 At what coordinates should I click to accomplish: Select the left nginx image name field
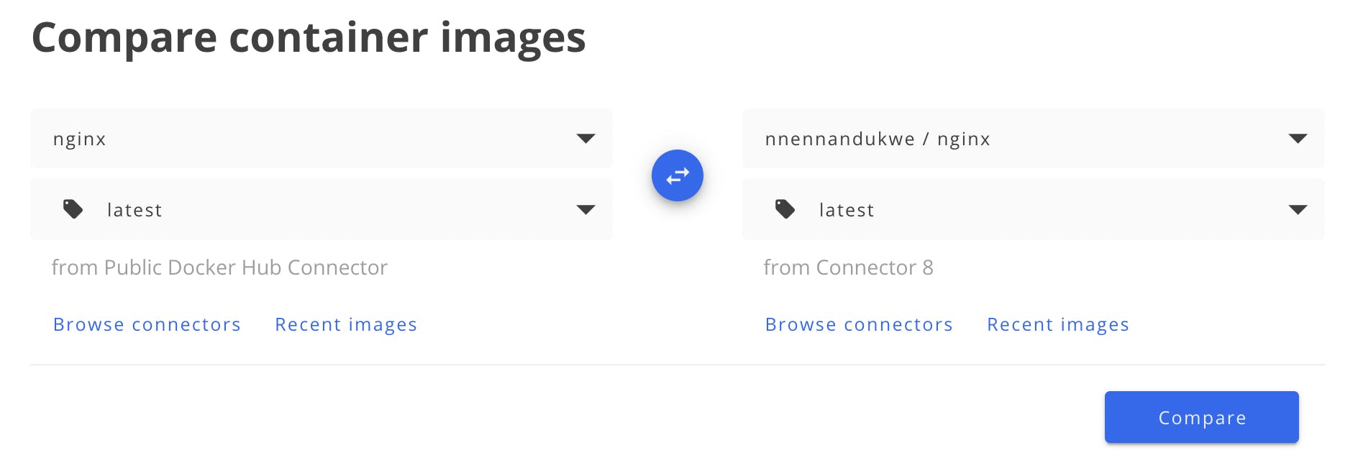point(322,138)
